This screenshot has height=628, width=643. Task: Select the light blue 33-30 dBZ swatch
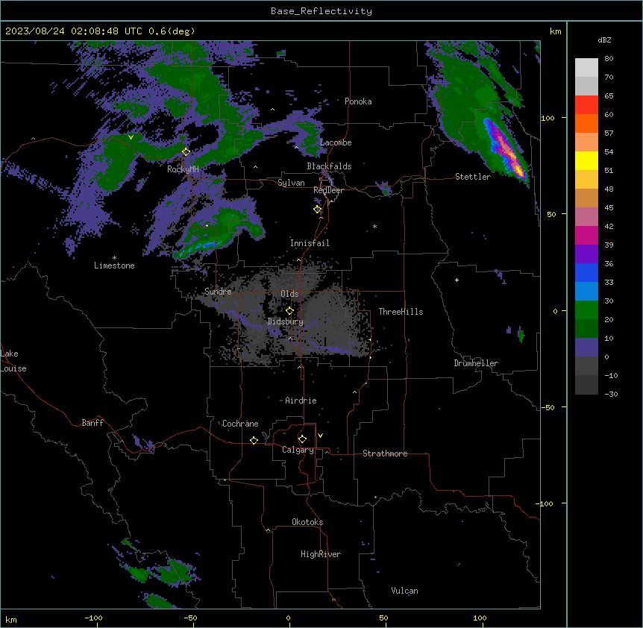586,291
